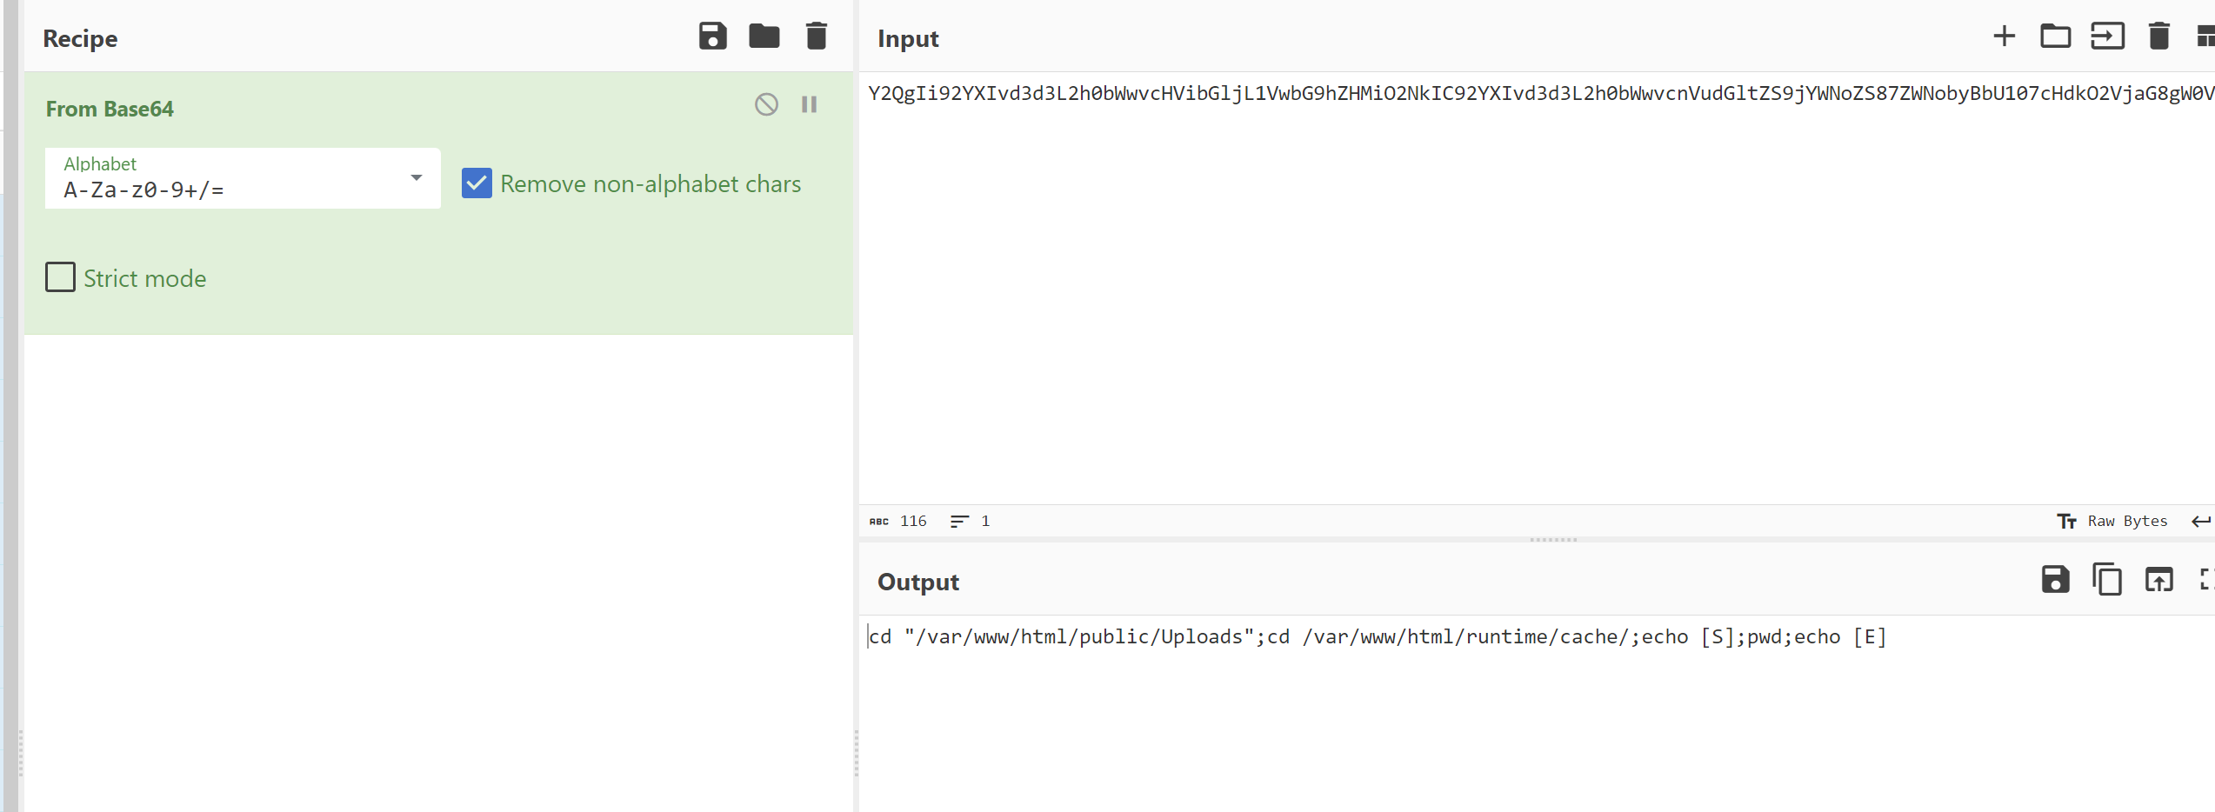Clear input and output trash icon
This screenshot has width=2215, height=812.
point(2158,37)
